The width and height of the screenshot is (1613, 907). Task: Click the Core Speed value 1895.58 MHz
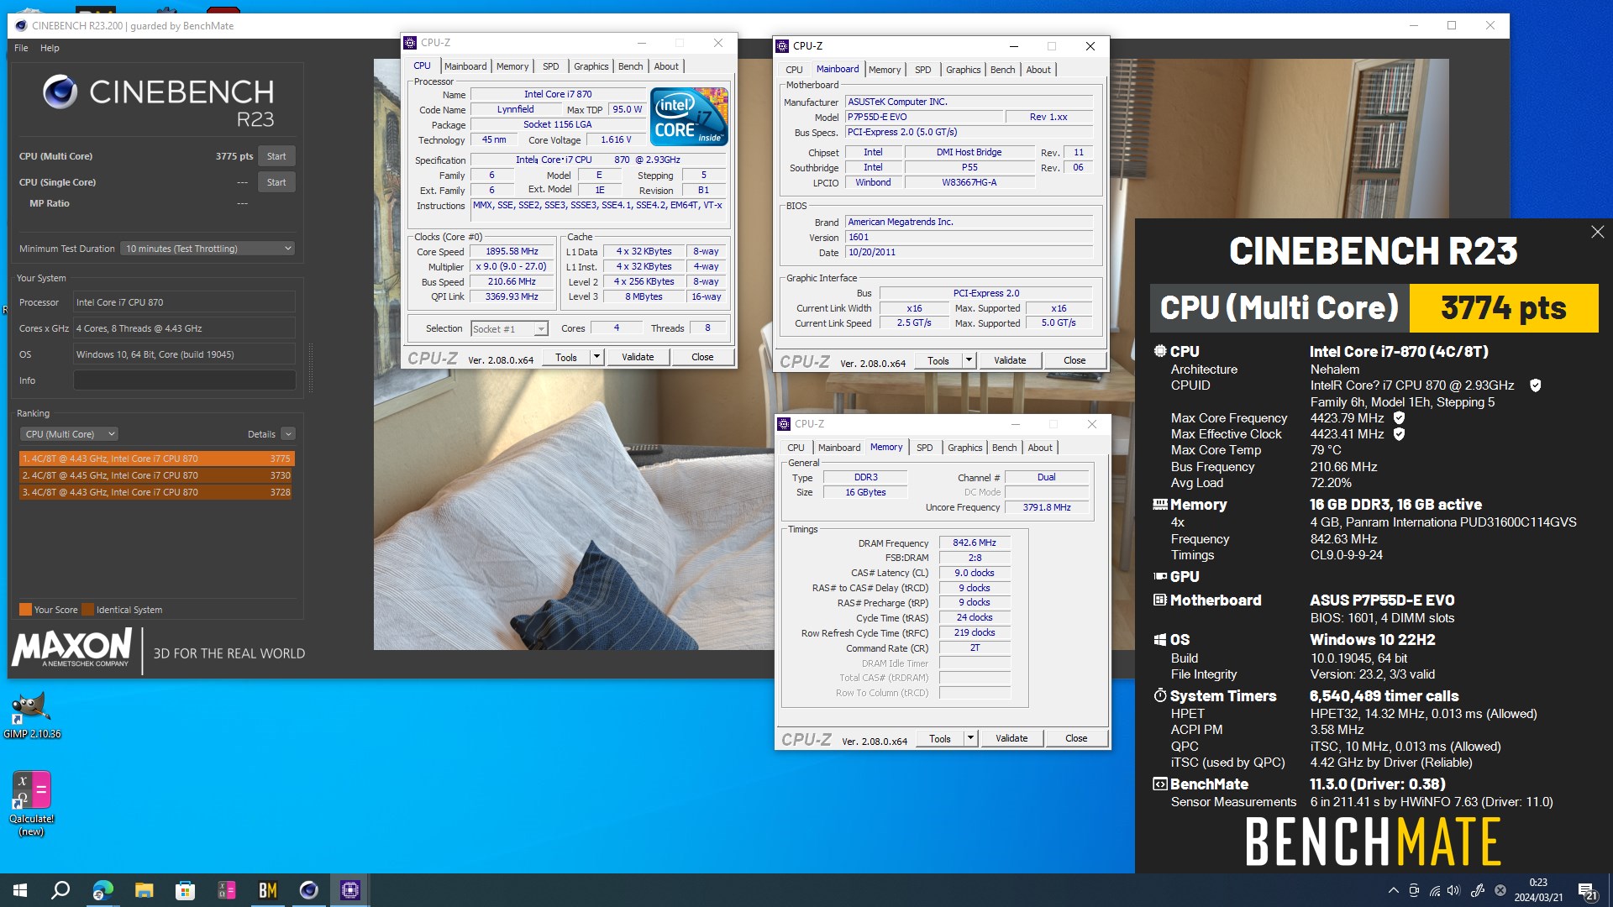(512, 252)
